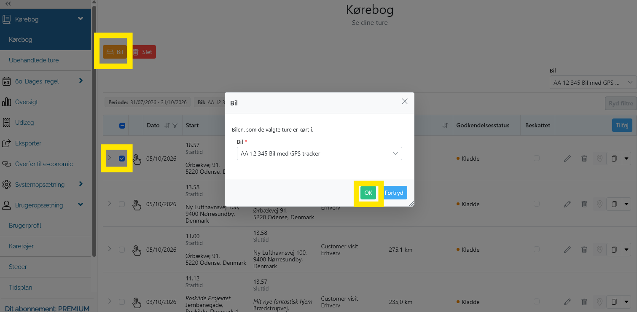637x312 pixels.
Task: Cancel the dialog with Fortryd
Action: pyautogui.click(x=394, y=193)
